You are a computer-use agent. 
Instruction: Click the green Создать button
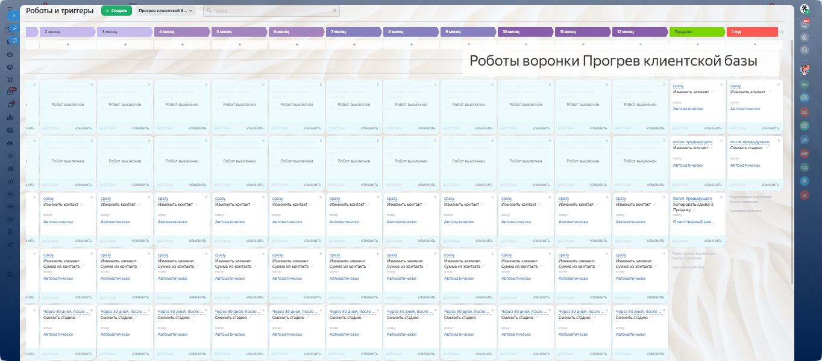[x=116, y=11]
